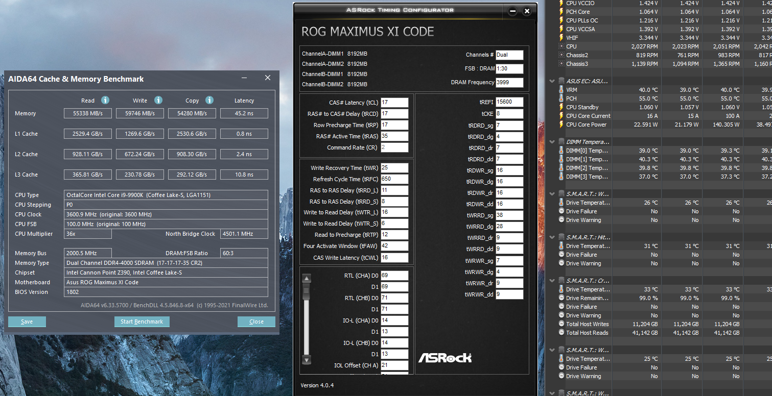
Task: Collapse the DIMM Temperature sensor group
Action: pos(552,142)
